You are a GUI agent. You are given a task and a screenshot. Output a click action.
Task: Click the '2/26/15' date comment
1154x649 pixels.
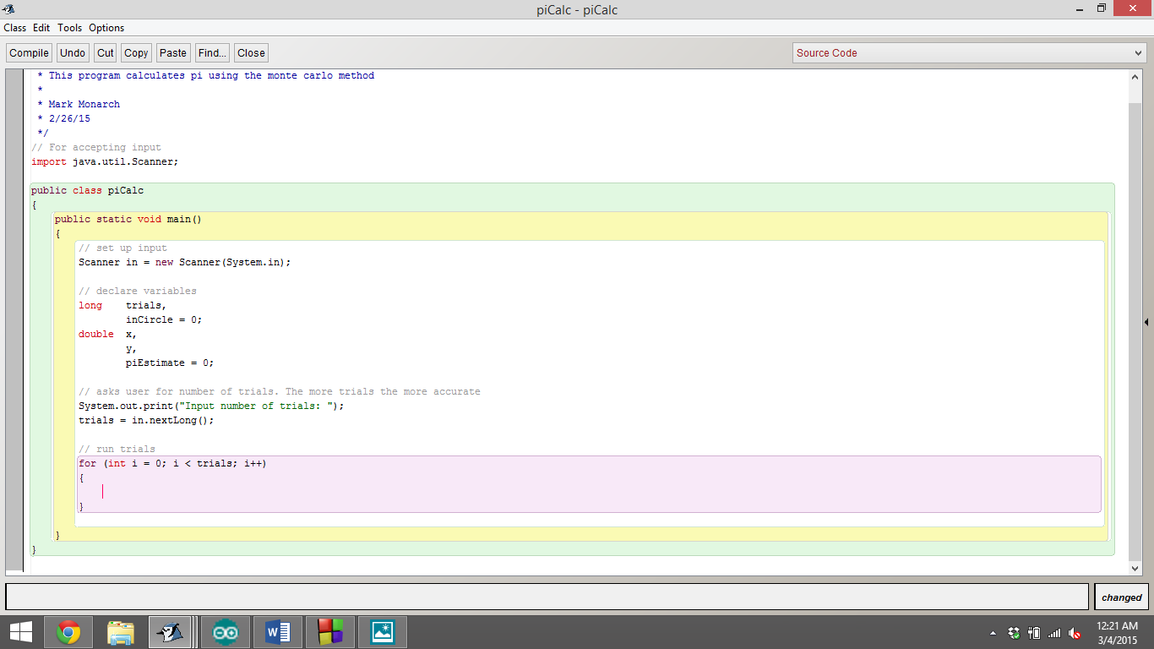click(69, 118)
